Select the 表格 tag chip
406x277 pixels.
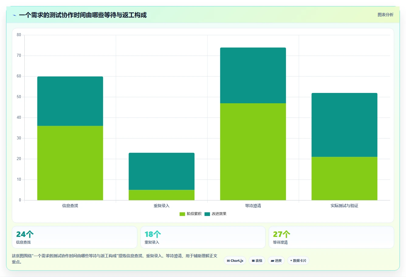pos(257,261)
